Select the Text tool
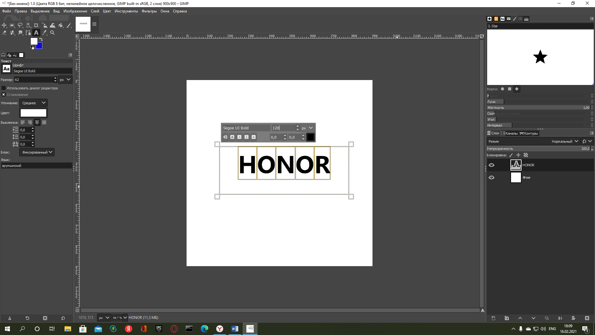The width and height of the screenshot is (595, 335). click(36, 33)
